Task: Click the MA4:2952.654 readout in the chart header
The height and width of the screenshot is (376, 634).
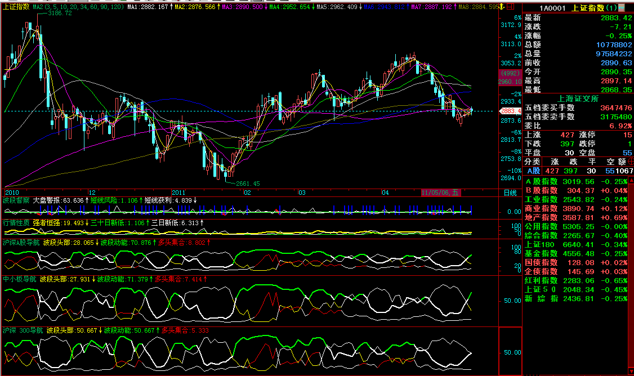Action: click(x=292, y=7)
